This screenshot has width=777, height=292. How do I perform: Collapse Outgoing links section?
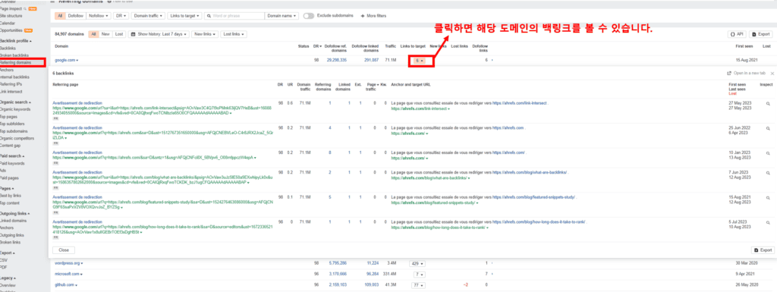[15, 213]
